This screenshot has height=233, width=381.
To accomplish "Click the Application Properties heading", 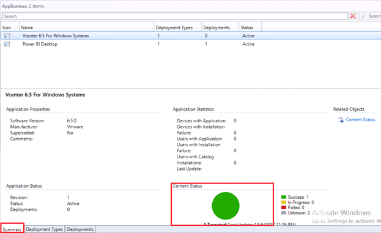I will pos(28,109).
